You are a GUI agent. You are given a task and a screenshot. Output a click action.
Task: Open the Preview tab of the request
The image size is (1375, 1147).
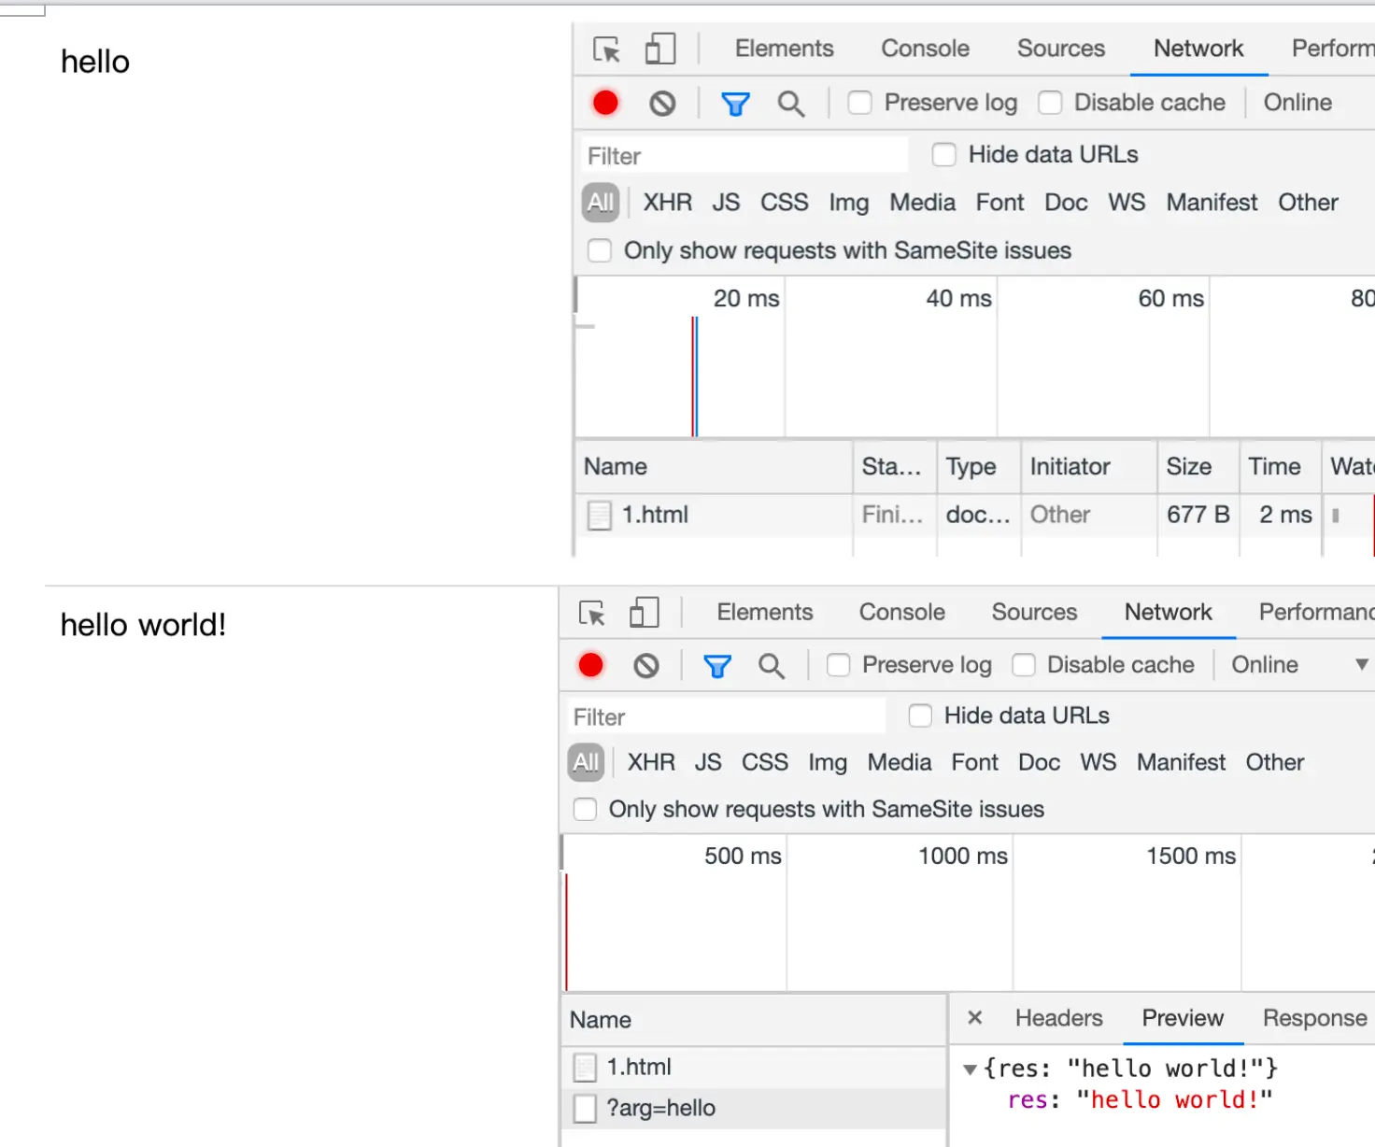coord(1183,1018)
